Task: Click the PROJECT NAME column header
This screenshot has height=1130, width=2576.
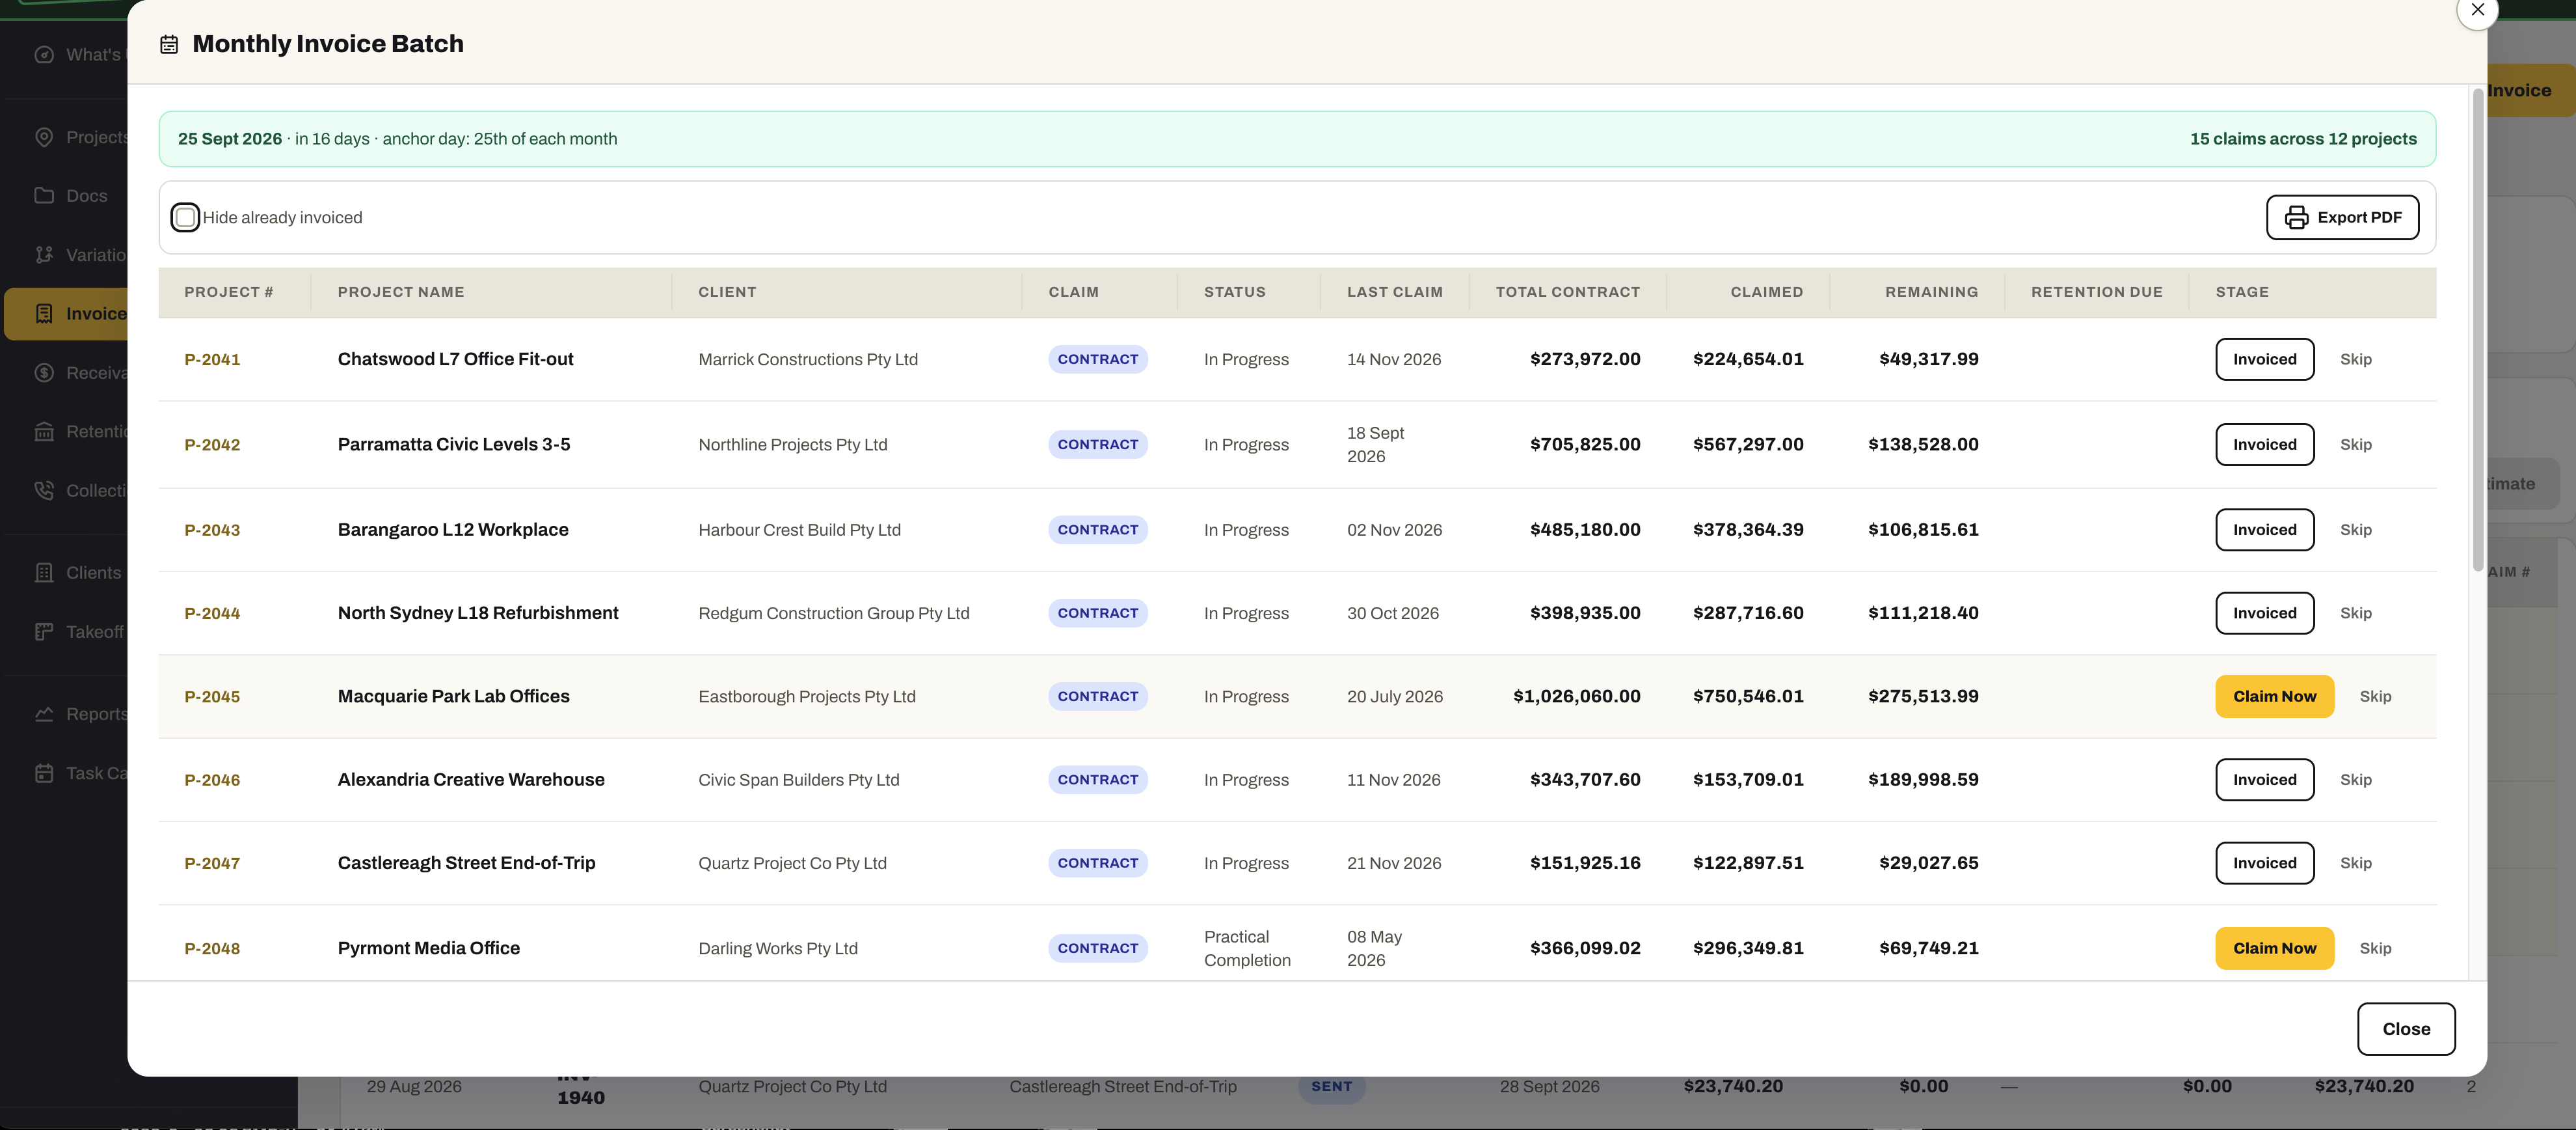Action: coord(400,292)
